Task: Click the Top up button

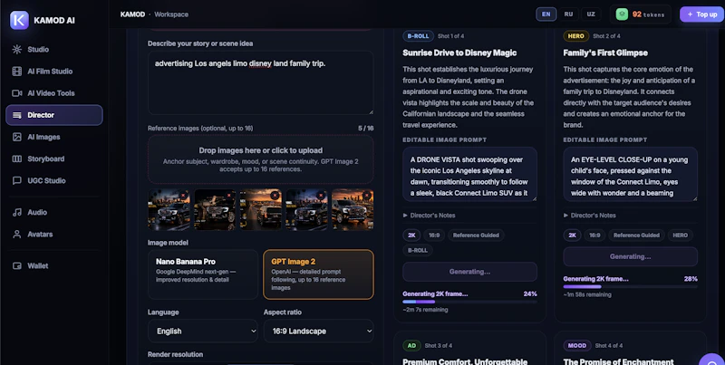Action: (x=701, y=14)
